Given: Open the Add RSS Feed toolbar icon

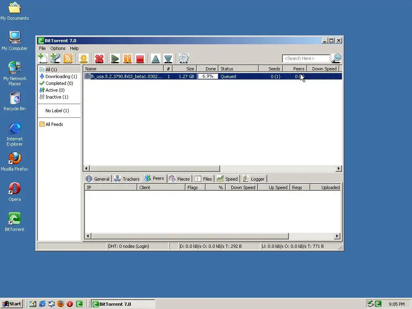Looking at the screenshot, I should point(68,58).
